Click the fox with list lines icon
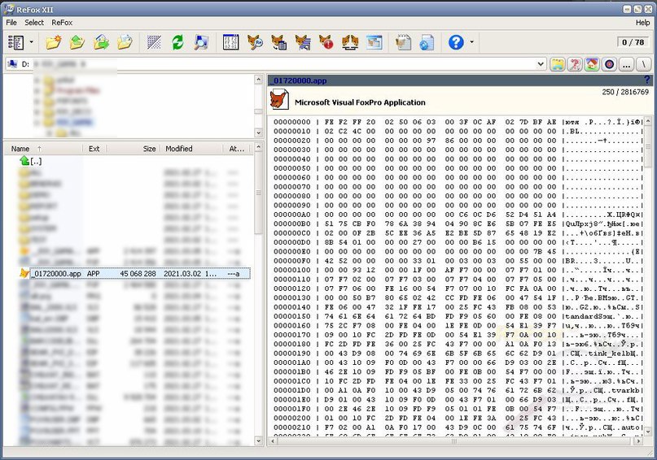The image size is (657, 460). click(303, 42)
